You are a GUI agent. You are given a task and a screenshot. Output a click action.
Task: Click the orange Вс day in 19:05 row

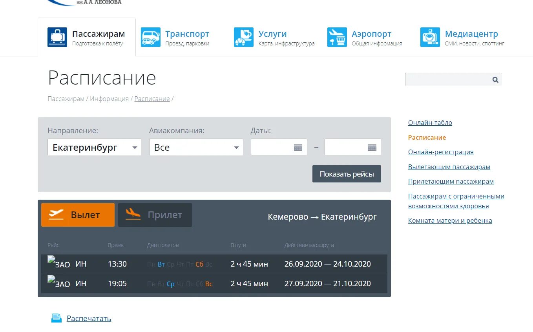click(x=209, y=284)
